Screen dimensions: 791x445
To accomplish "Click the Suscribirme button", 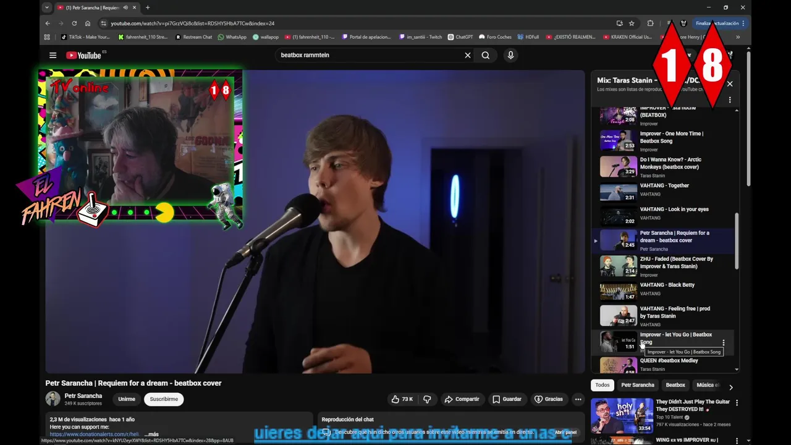I will [x=164, y=399].
